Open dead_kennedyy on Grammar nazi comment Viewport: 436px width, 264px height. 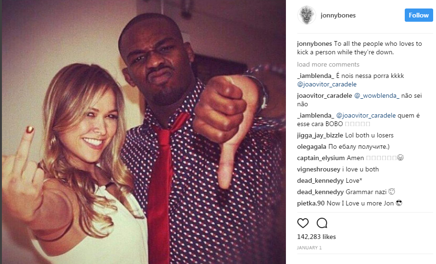pyautogui.click(x=320, y=192)
